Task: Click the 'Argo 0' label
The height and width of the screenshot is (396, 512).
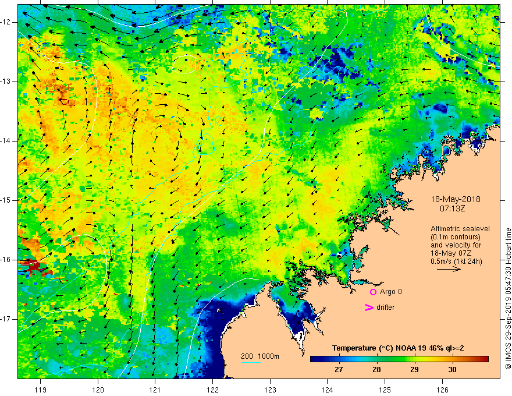Action: [x=391, y=292]
